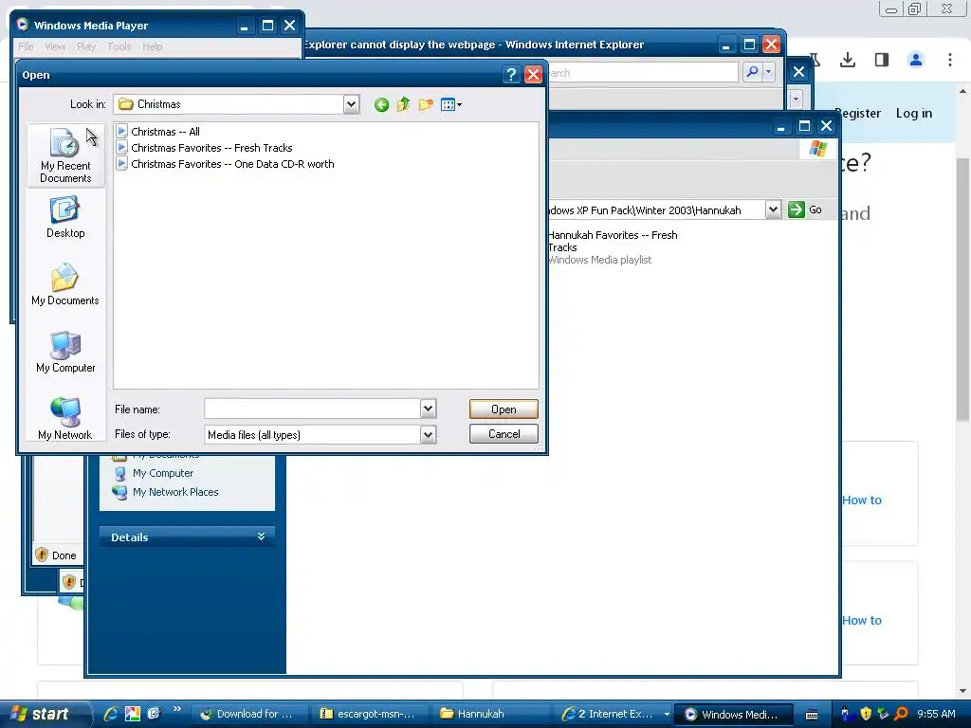
Task: Click the browser download icon
Action: pos(848,60)
